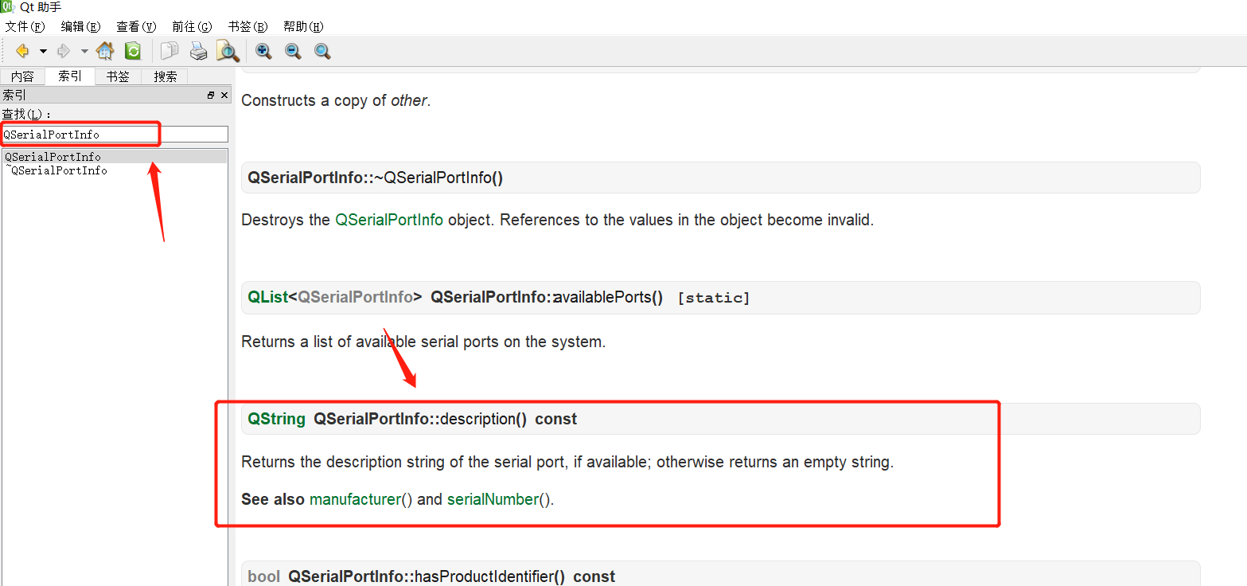Open the 帮助(H) menu

click(x=303, y=26)
